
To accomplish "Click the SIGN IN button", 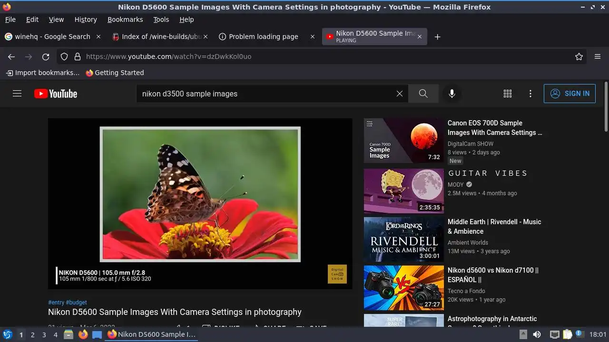I will coord(570,94).
